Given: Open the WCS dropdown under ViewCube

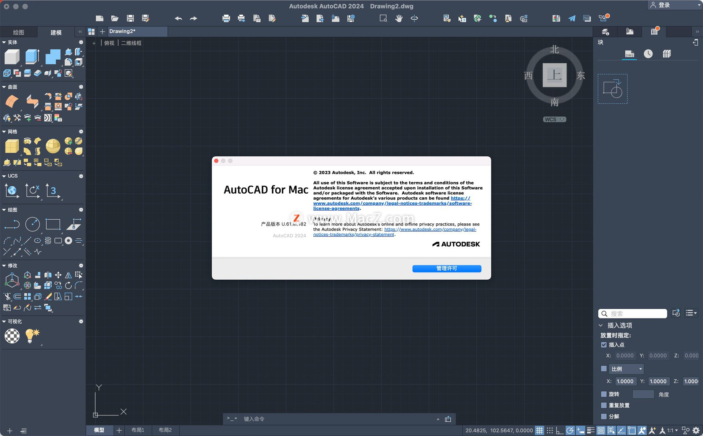Looking at the screenshot, I should click(554, 119).
